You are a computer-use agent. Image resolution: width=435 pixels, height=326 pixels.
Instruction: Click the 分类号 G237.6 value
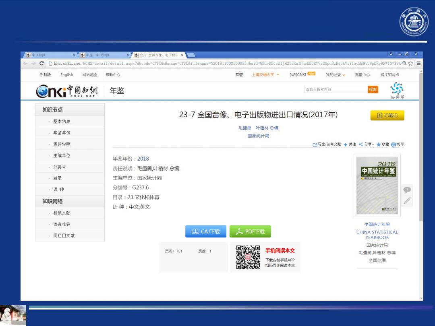click(x=141, y=188)
